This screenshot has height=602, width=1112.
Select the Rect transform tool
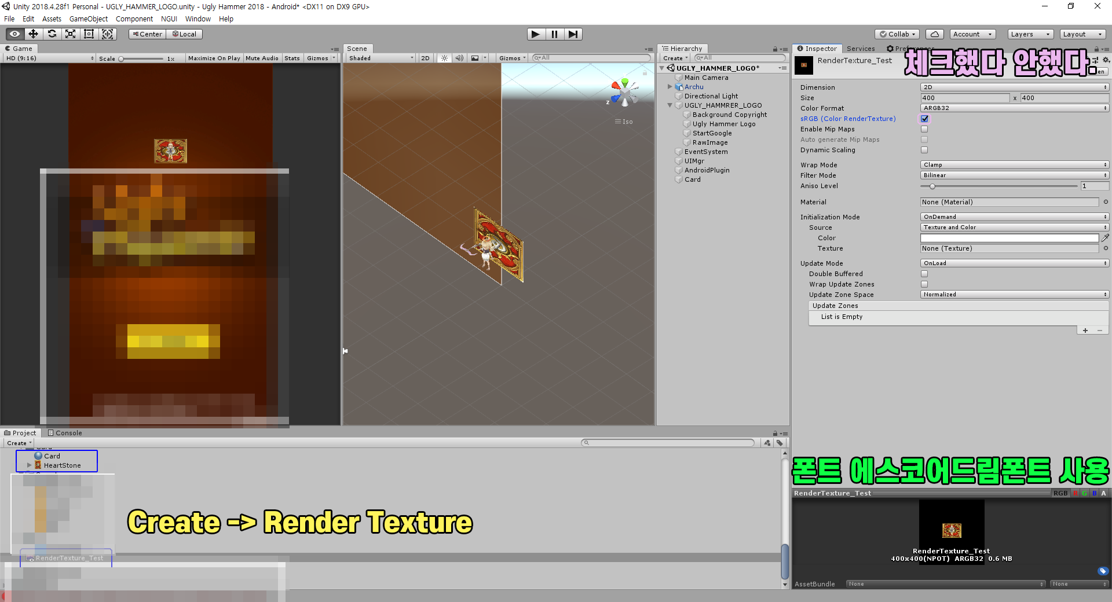[x=89, y=34]
